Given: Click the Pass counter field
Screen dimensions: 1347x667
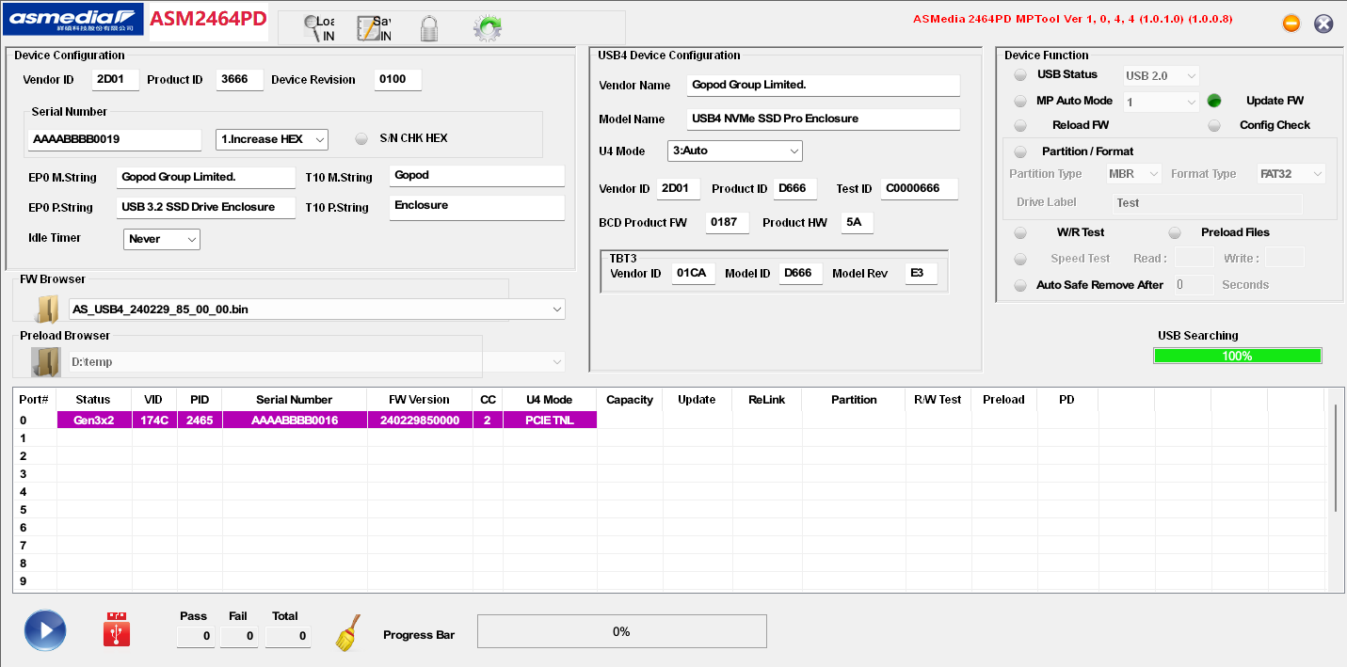Looking at the screenshot, I should (x=196, y=637).
